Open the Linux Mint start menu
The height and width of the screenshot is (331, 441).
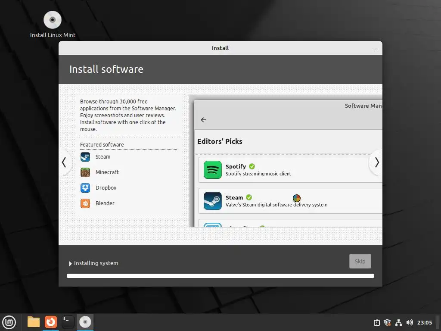pyautogui.click(x=9, y=322)
